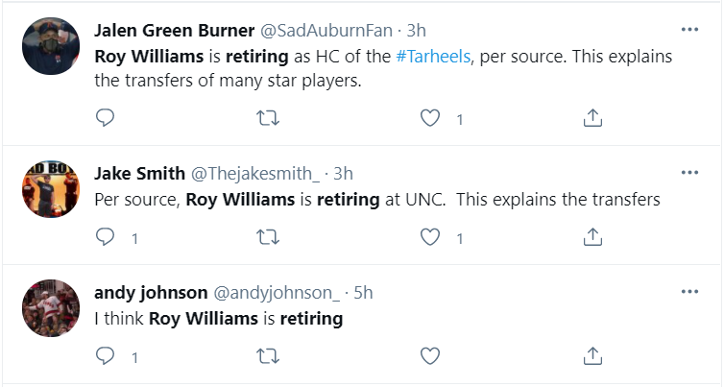Viewport: 724px width, 387px height.
Task: Reply to andy johnson's tweet
Action: [105, 356]
